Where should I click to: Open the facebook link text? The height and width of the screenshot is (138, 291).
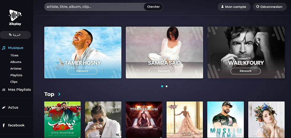[16, 125]
